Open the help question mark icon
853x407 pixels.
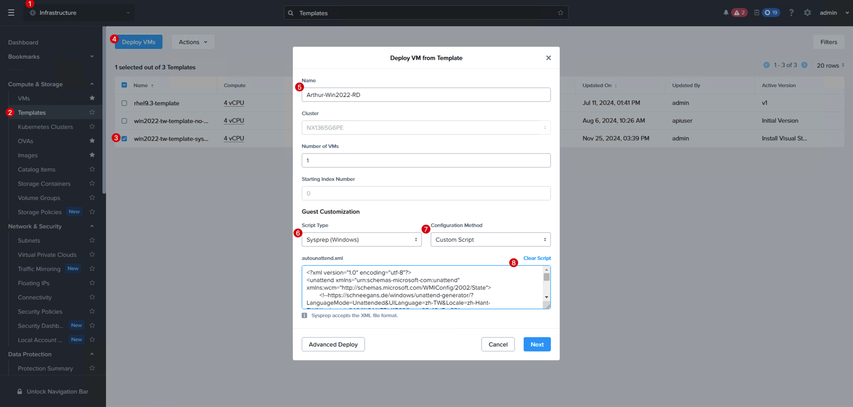791,13
